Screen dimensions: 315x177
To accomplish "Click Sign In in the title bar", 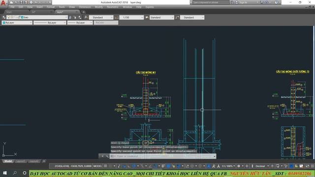I will [x=243, y=2].
